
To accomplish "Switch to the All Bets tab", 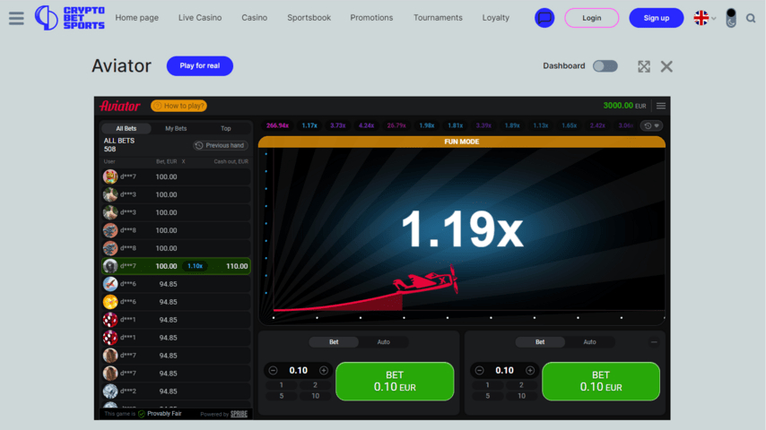I will (x=126, y=128).
